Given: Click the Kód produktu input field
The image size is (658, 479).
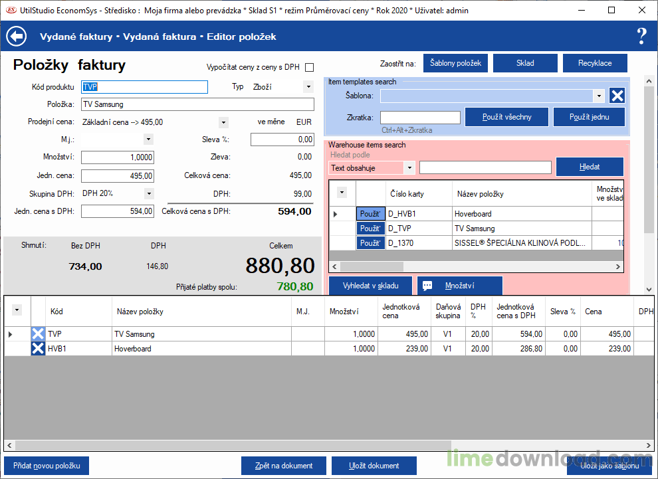Looking at the screenshot, I should [144, 87].
